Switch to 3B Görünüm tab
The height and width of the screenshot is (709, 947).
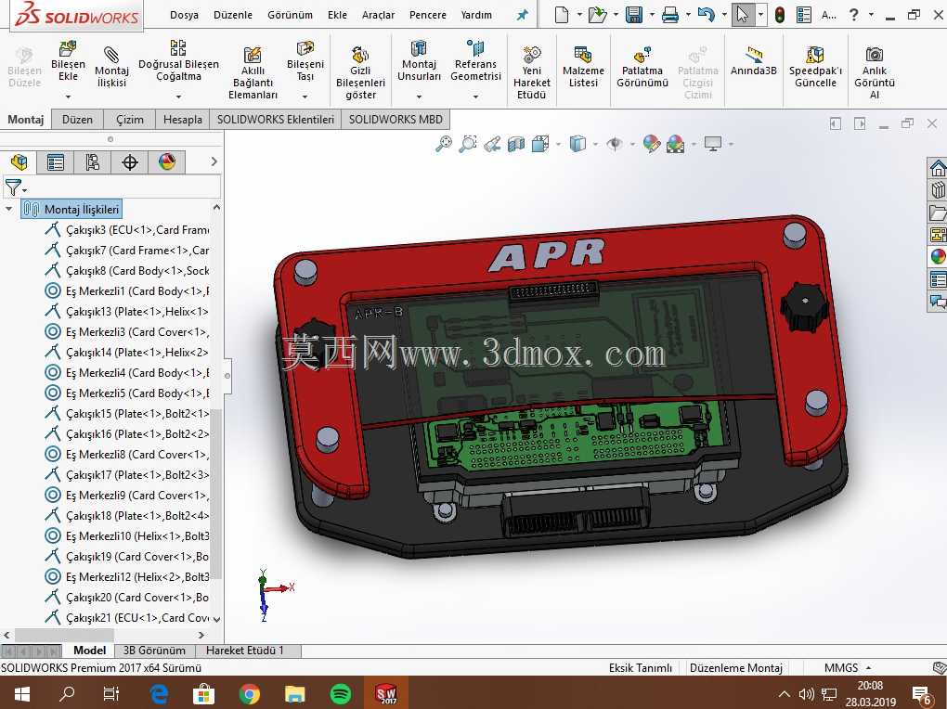click(x=154, y=651)
